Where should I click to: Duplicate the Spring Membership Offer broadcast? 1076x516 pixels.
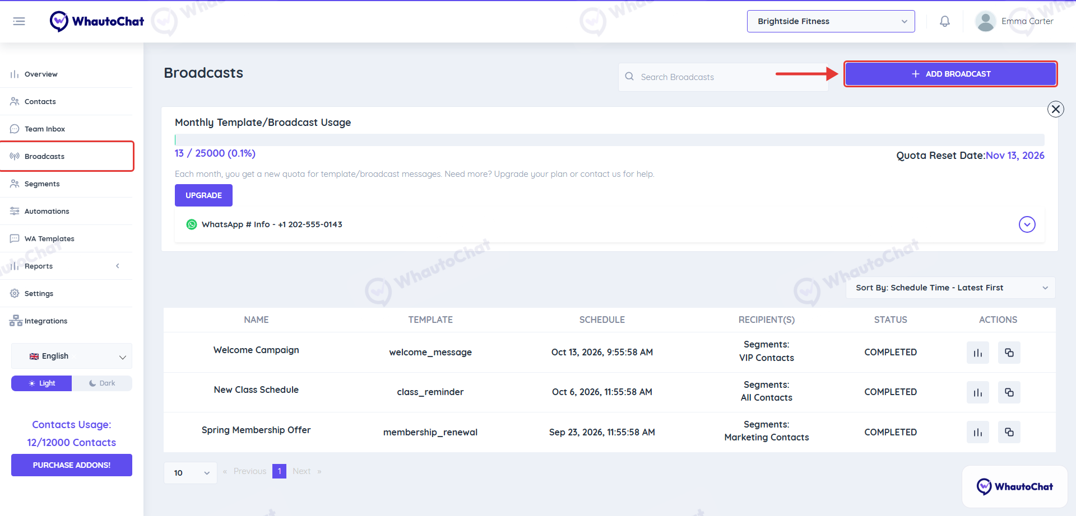click(x=1009, y=432)
